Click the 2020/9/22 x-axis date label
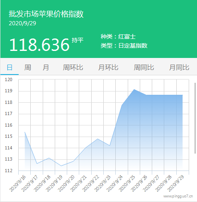 pos(91,183)
